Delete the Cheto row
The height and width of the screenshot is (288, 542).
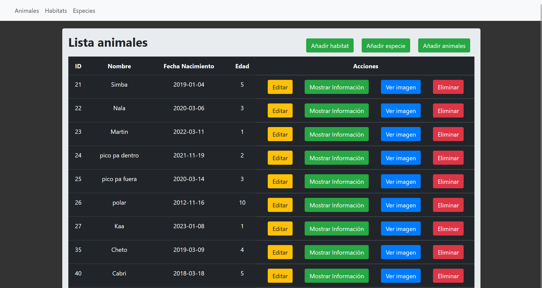[x=448, y=252]
